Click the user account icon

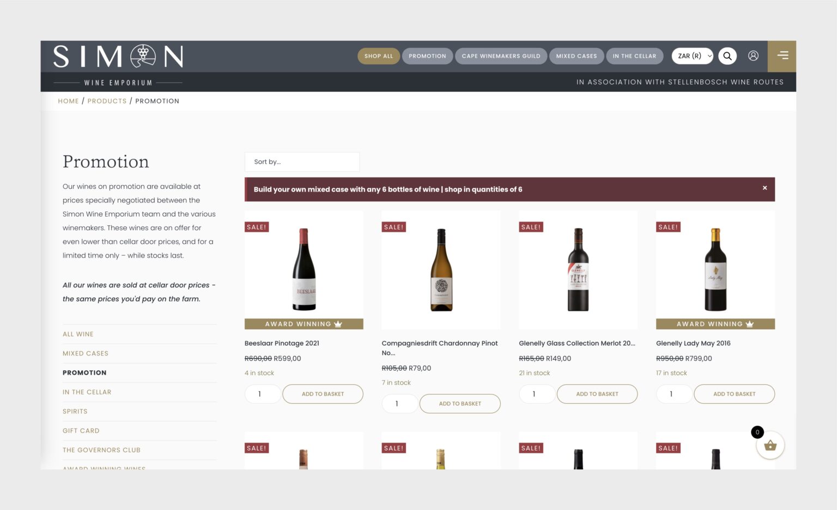[x=753, y=56]
